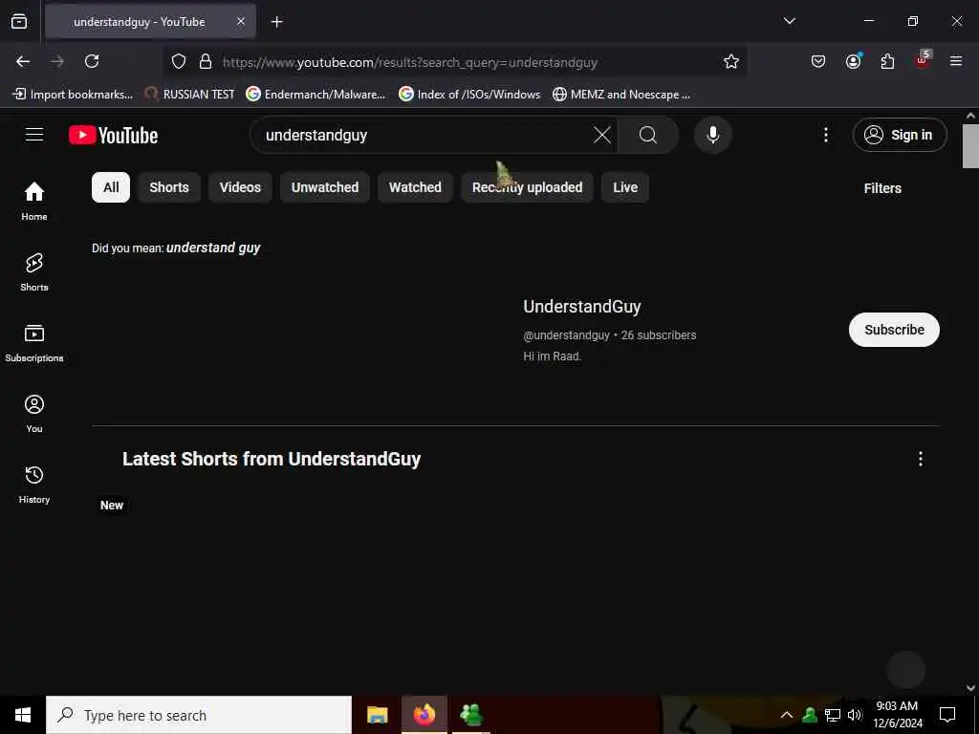979x734 pixels.
Task: Open a new browser tab
Action: tap(276, 22)
